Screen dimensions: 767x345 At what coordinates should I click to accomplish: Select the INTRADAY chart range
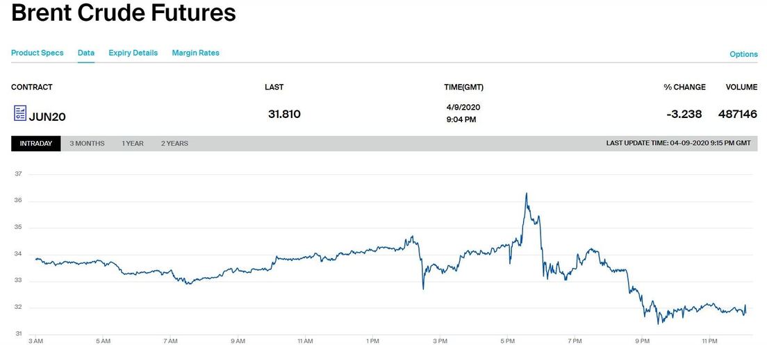pyautogui.click(x=35, y=144)
